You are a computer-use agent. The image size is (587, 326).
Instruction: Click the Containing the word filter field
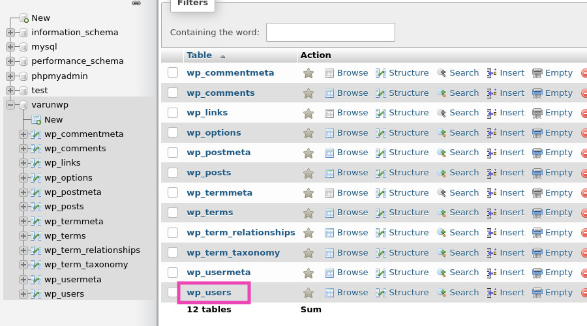pos(330,33)
